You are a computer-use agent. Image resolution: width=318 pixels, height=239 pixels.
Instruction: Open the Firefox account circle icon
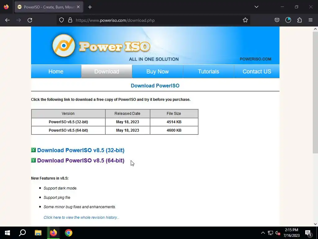288,20
